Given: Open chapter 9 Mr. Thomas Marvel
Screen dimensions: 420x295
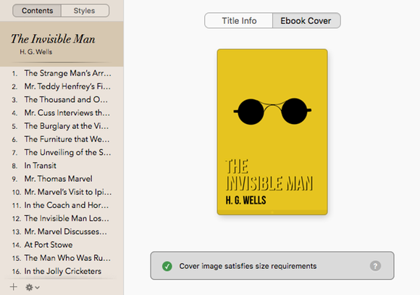Looking at the screenshot, I should tap(62, 178).
